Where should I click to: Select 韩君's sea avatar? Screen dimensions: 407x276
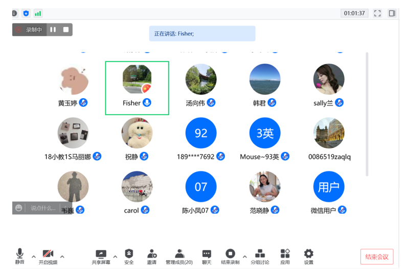pyautogui.click(x=265, y=79)
